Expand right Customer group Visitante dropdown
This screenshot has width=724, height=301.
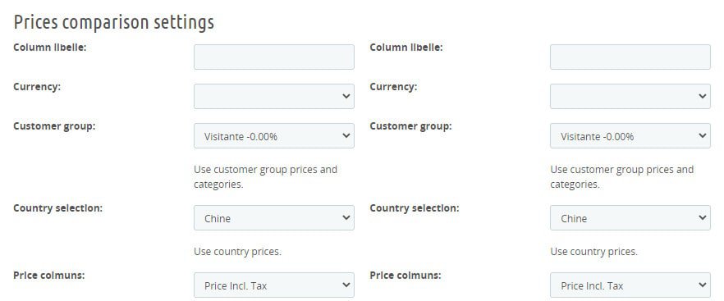[x=630, y=135]
